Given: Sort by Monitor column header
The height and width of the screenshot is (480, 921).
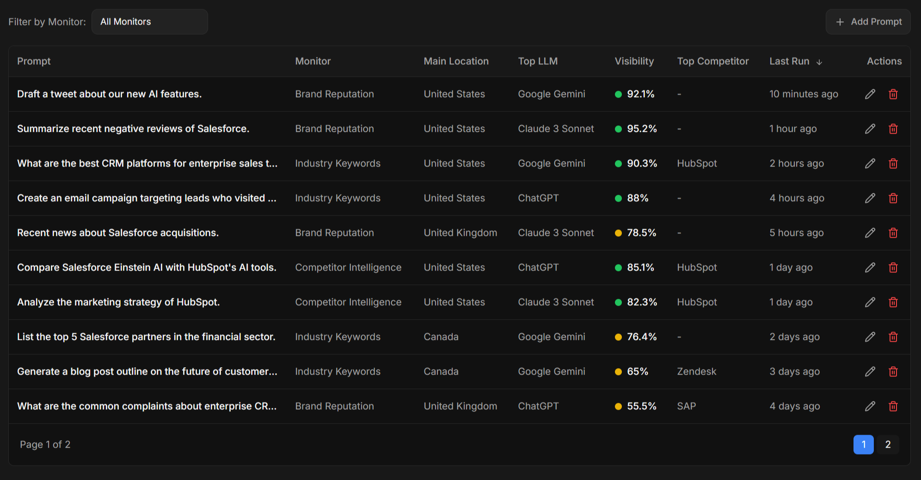Looking at the screenshot, I should pyautogui.click(x=313, y=61).
